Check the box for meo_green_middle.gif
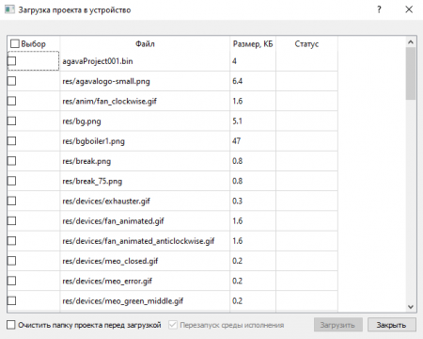 click(x=11, y=300)
